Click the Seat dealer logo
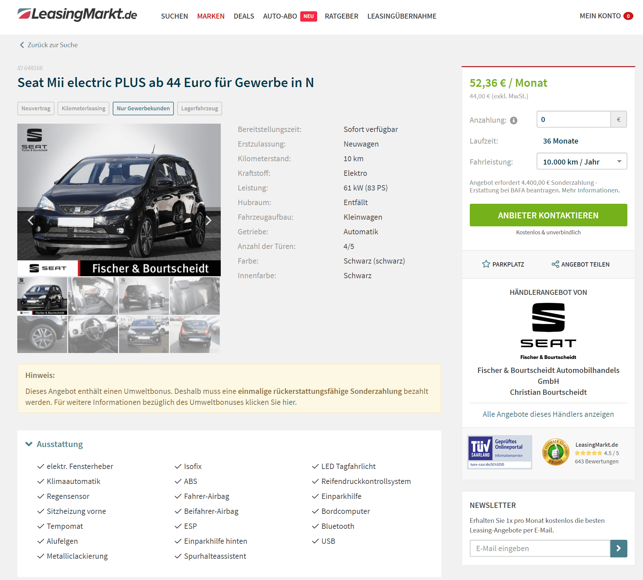Viewport: 643px width, 580px height. coord(548,331)
